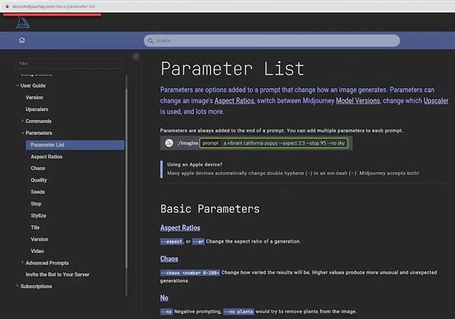Viewport: 455px width, 319px height.
Task: Follow the Aspect Ratios link in intro paragraph
Action: point(234,100)
